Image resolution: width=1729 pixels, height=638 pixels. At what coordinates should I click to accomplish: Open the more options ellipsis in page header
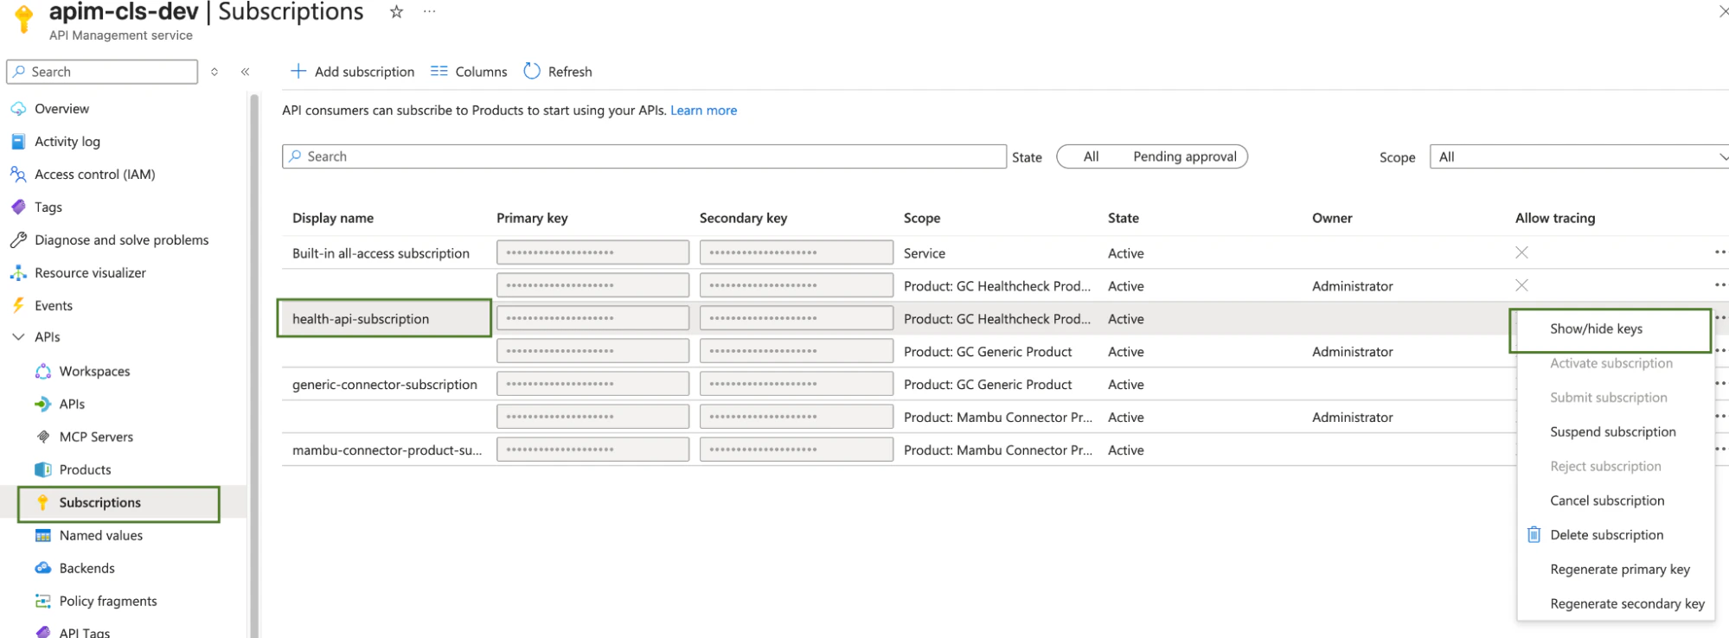429,12
